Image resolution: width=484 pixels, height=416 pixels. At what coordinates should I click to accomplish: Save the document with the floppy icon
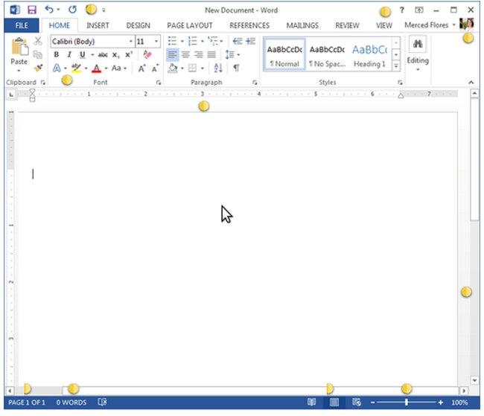click(x=32, y=10)
